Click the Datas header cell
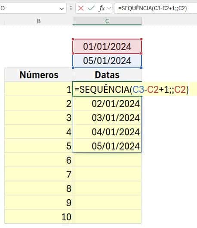The height and width of the screenshot is (228, 197). coord(107,75)
